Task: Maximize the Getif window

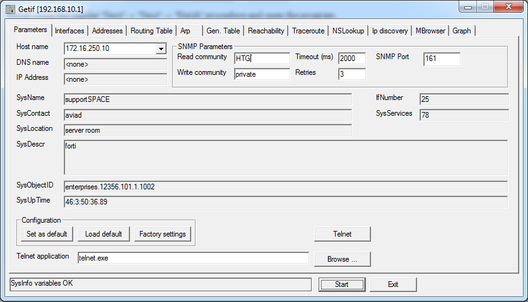Action: pyautogui.click(x=485, y=7)
